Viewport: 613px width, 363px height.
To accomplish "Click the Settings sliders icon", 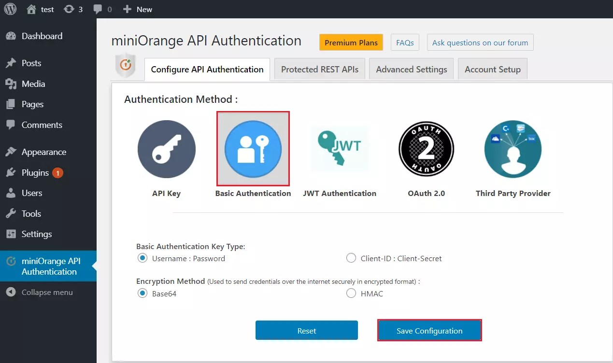I will (11, 234).
